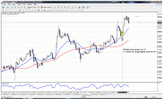Expand the Templates dropdown arrow

[x=89, y=7]
